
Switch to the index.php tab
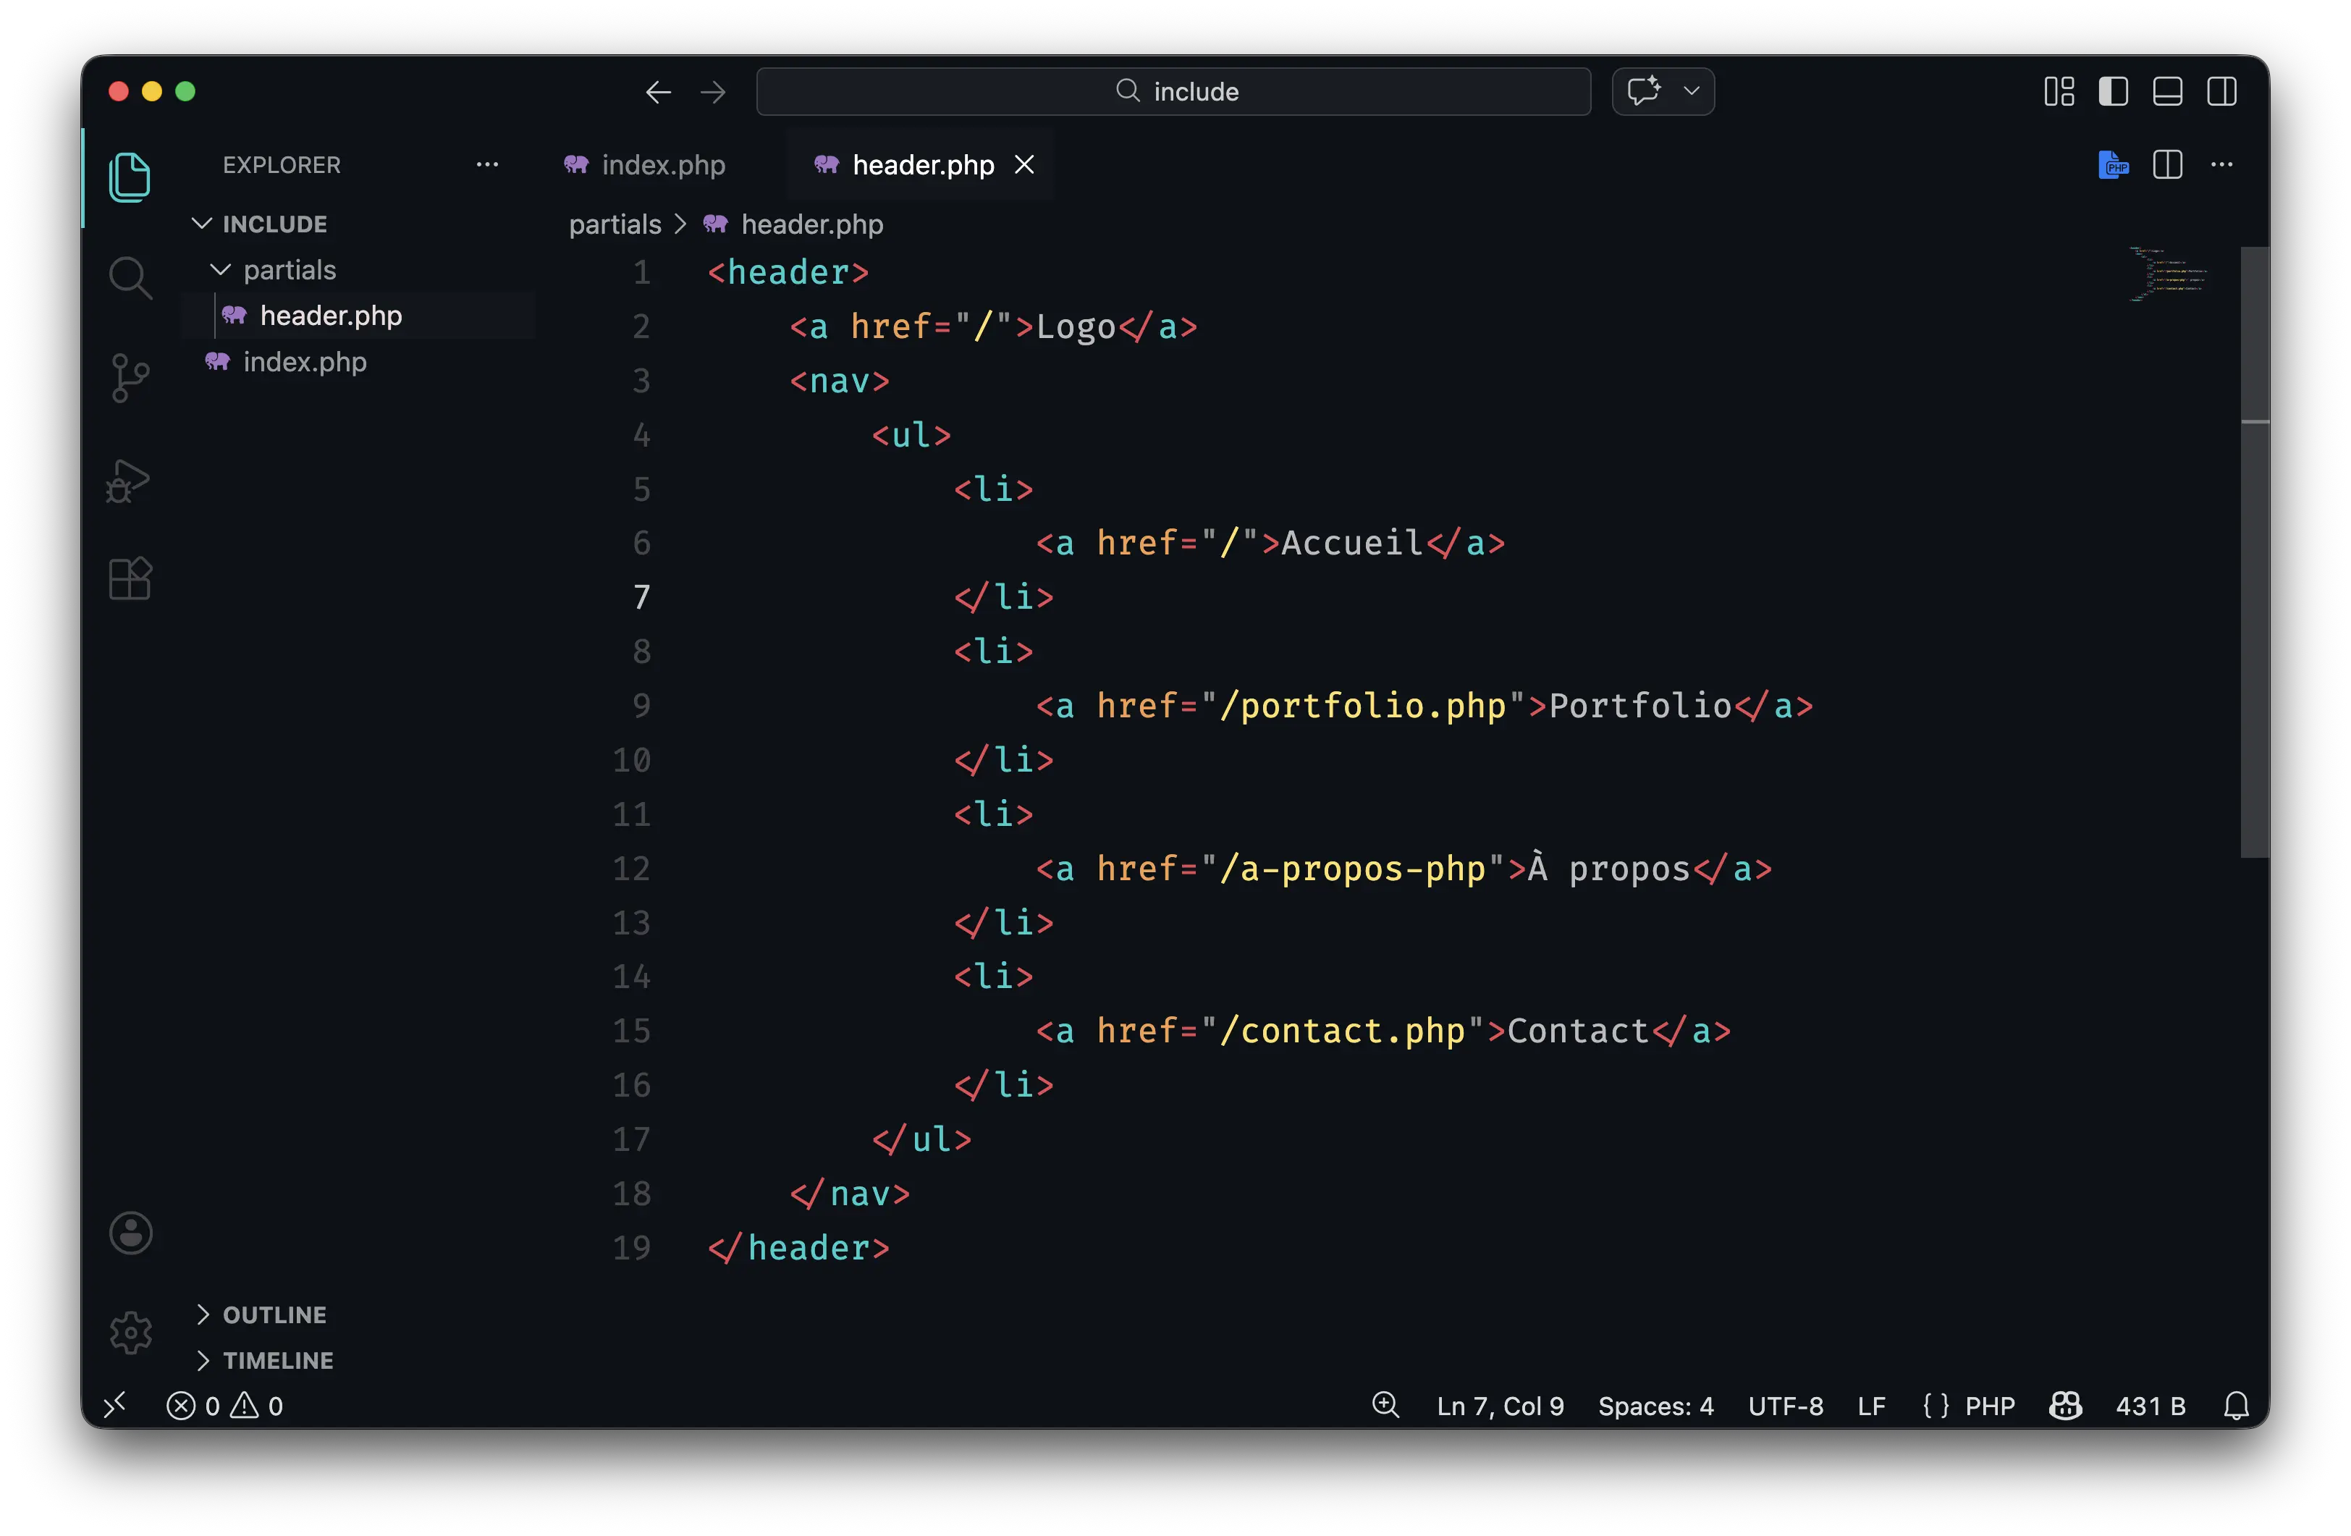(x=646, y=165)
